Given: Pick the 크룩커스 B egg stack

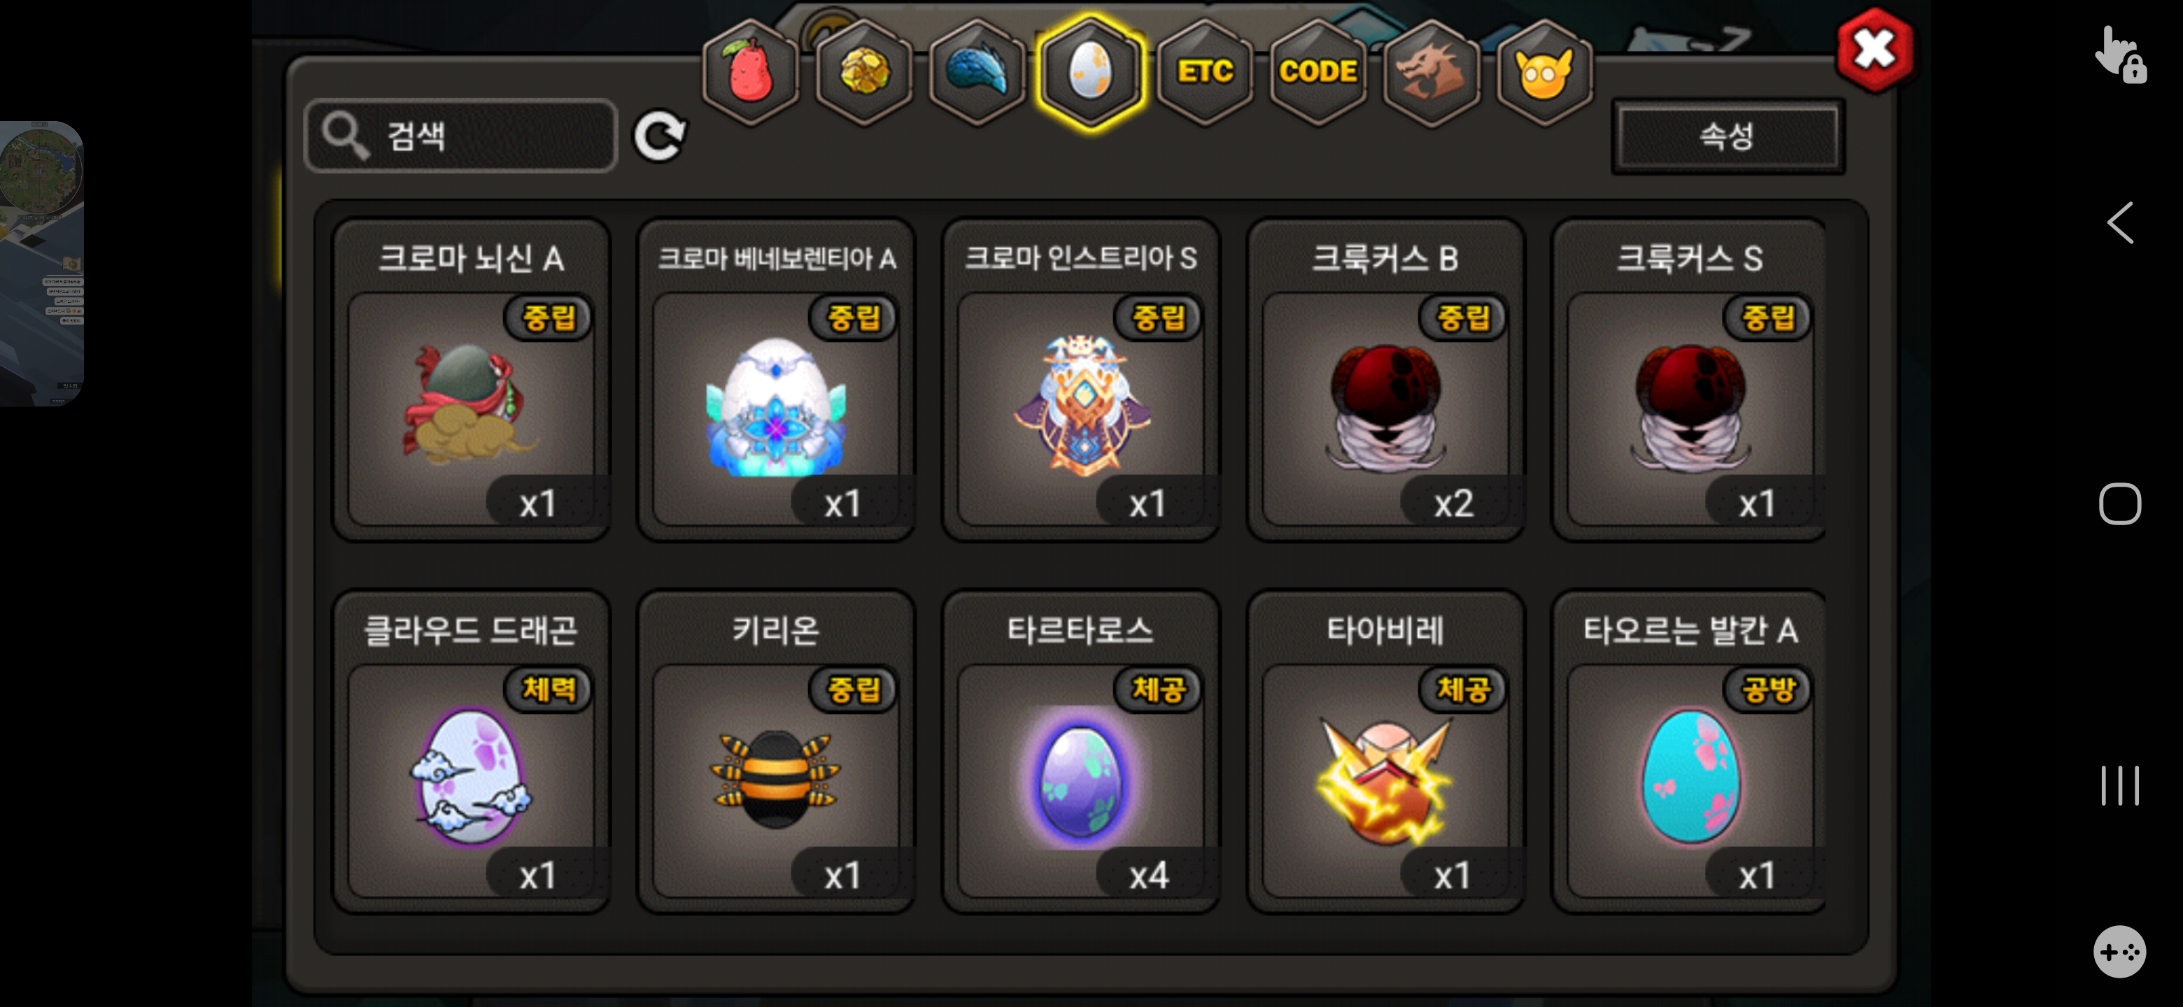Looking at the screenshot, I should tap(1385, 380).
